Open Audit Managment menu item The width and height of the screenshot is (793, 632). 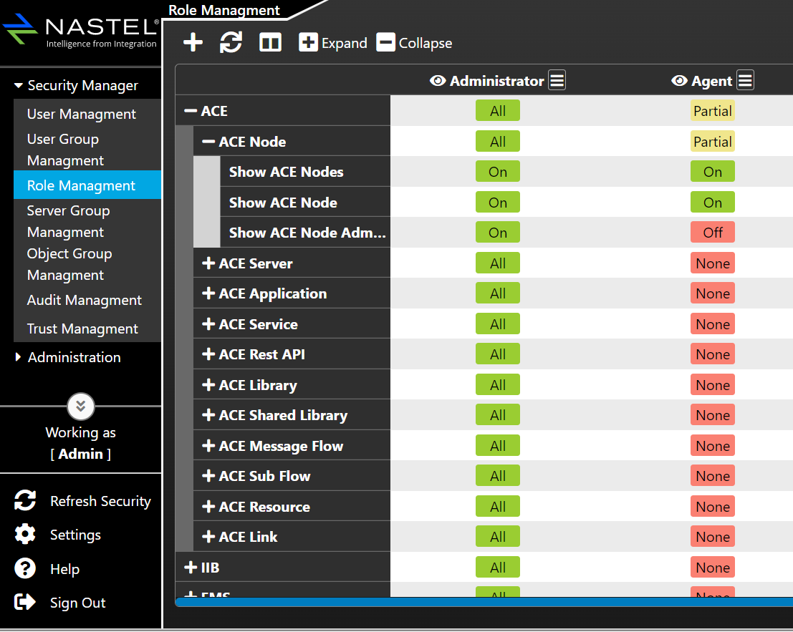coord(87,300)
